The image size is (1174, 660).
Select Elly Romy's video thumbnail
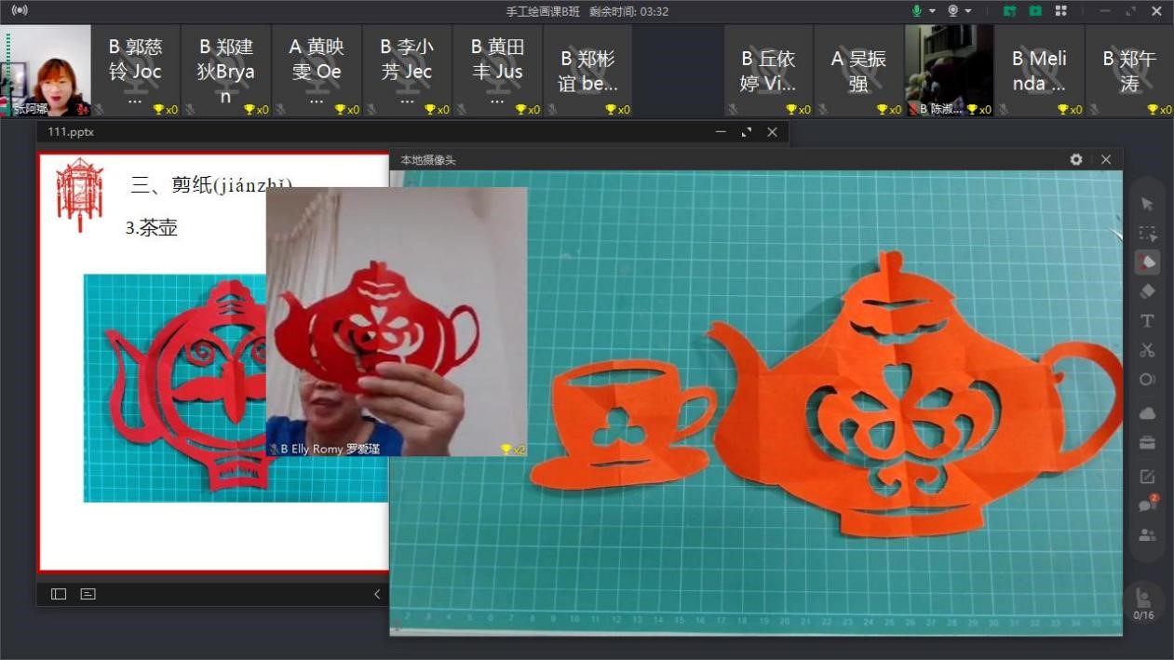coord(397,321)
